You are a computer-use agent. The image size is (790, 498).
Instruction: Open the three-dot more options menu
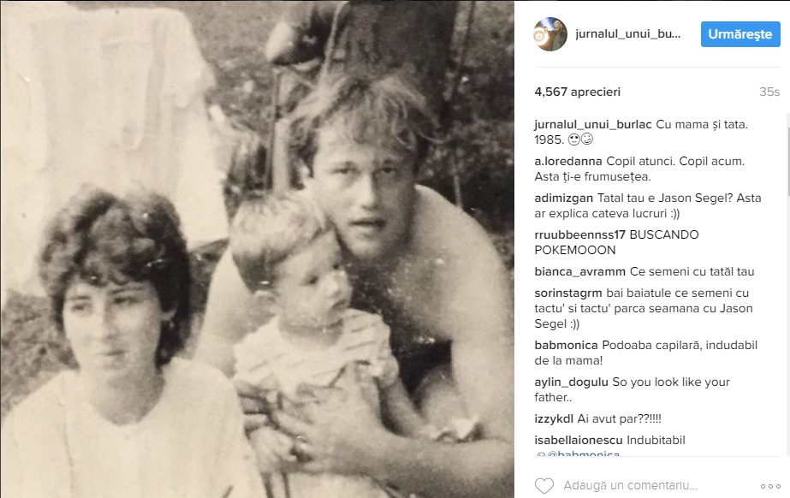point(770,486)
